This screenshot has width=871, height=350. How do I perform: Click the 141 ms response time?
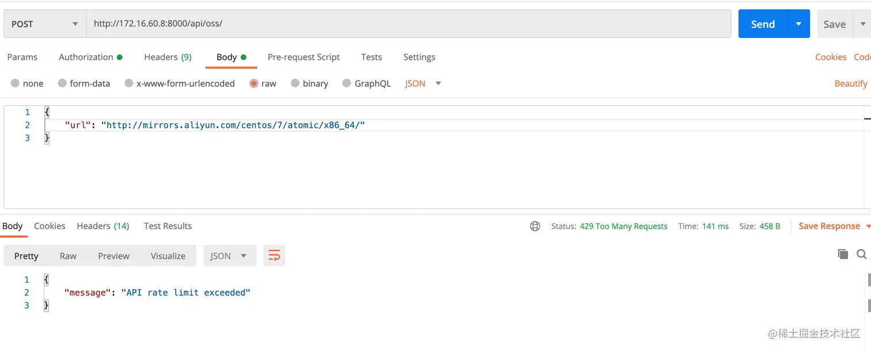[715, 226]
